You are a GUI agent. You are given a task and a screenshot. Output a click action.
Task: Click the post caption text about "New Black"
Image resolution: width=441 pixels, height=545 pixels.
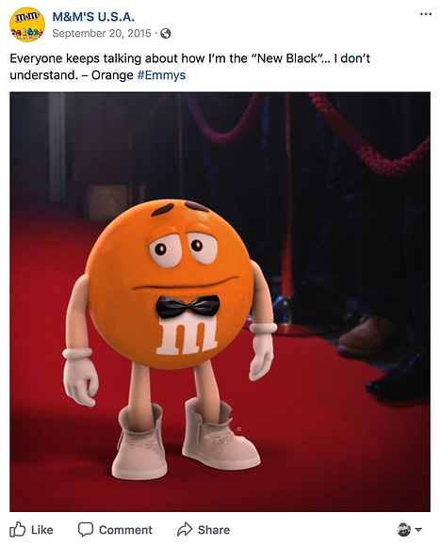[x=189, y=67]
